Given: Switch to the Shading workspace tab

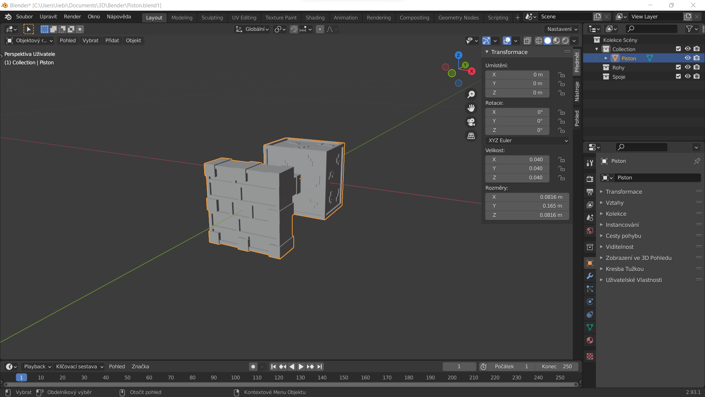Looking at the screenshot, I should point(315,17).
